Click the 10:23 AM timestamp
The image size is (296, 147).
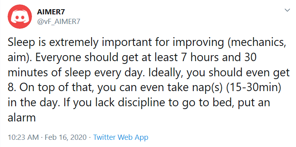(x=24, y=137)
